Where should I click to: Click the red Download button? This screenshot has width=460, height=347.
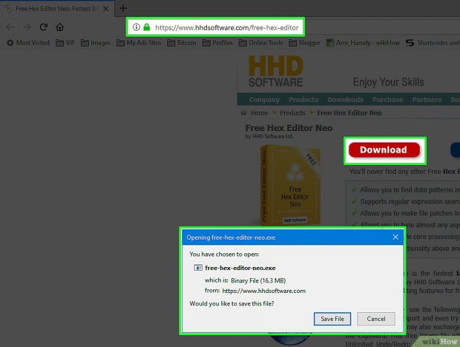click(x=384, y=150)
